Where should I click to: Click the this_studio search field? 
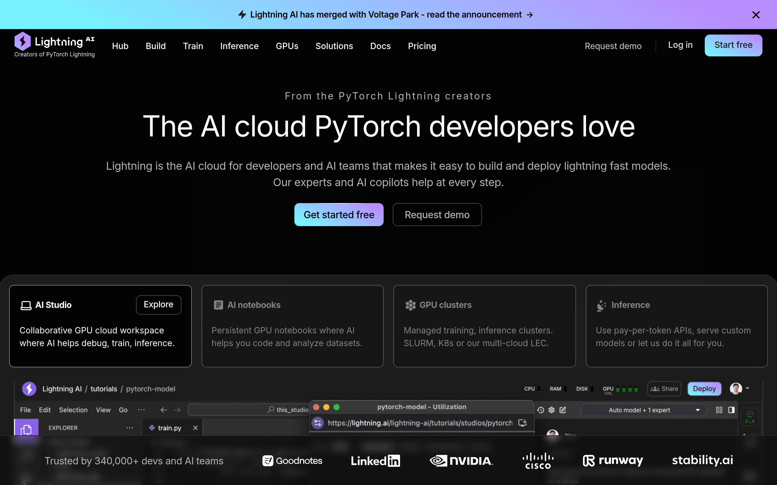tap(248, 410)
